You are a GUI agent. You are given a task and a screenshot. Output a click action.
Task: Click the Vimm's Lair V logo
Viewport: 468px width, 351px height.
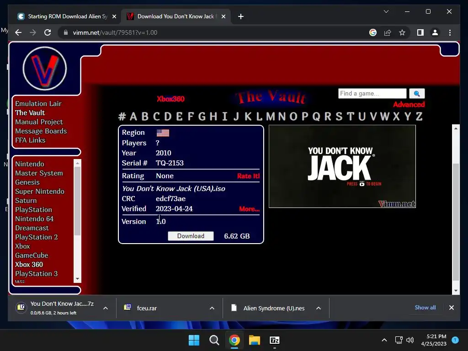coord(45,69)
